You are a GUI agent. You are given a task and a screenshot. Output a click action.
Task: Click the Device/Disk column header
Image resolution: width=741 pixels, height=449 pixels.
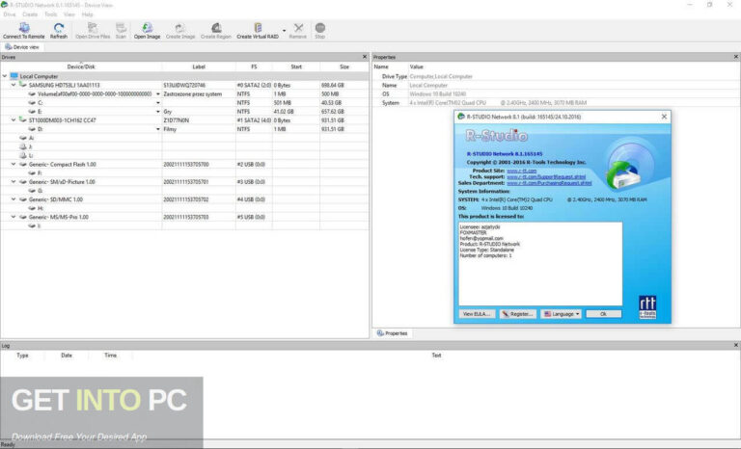81,66
